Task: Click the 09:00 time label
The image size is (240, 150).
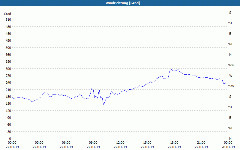Action: pos(93,143)
